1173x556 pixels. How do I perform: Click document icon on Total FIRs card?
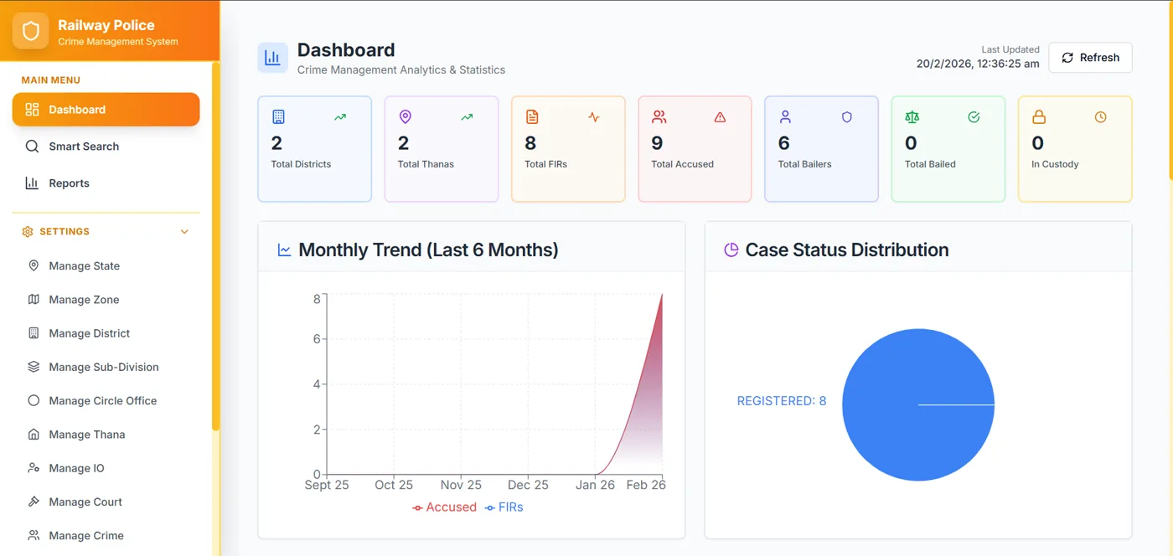coord(532,117)
